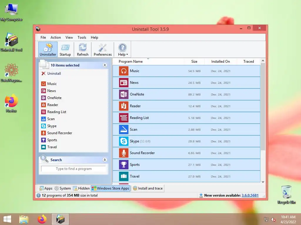The width and height of the screenshot is (301, 225).
Task: Select Reader in the side panel list
Action: [x=49, y=105]
